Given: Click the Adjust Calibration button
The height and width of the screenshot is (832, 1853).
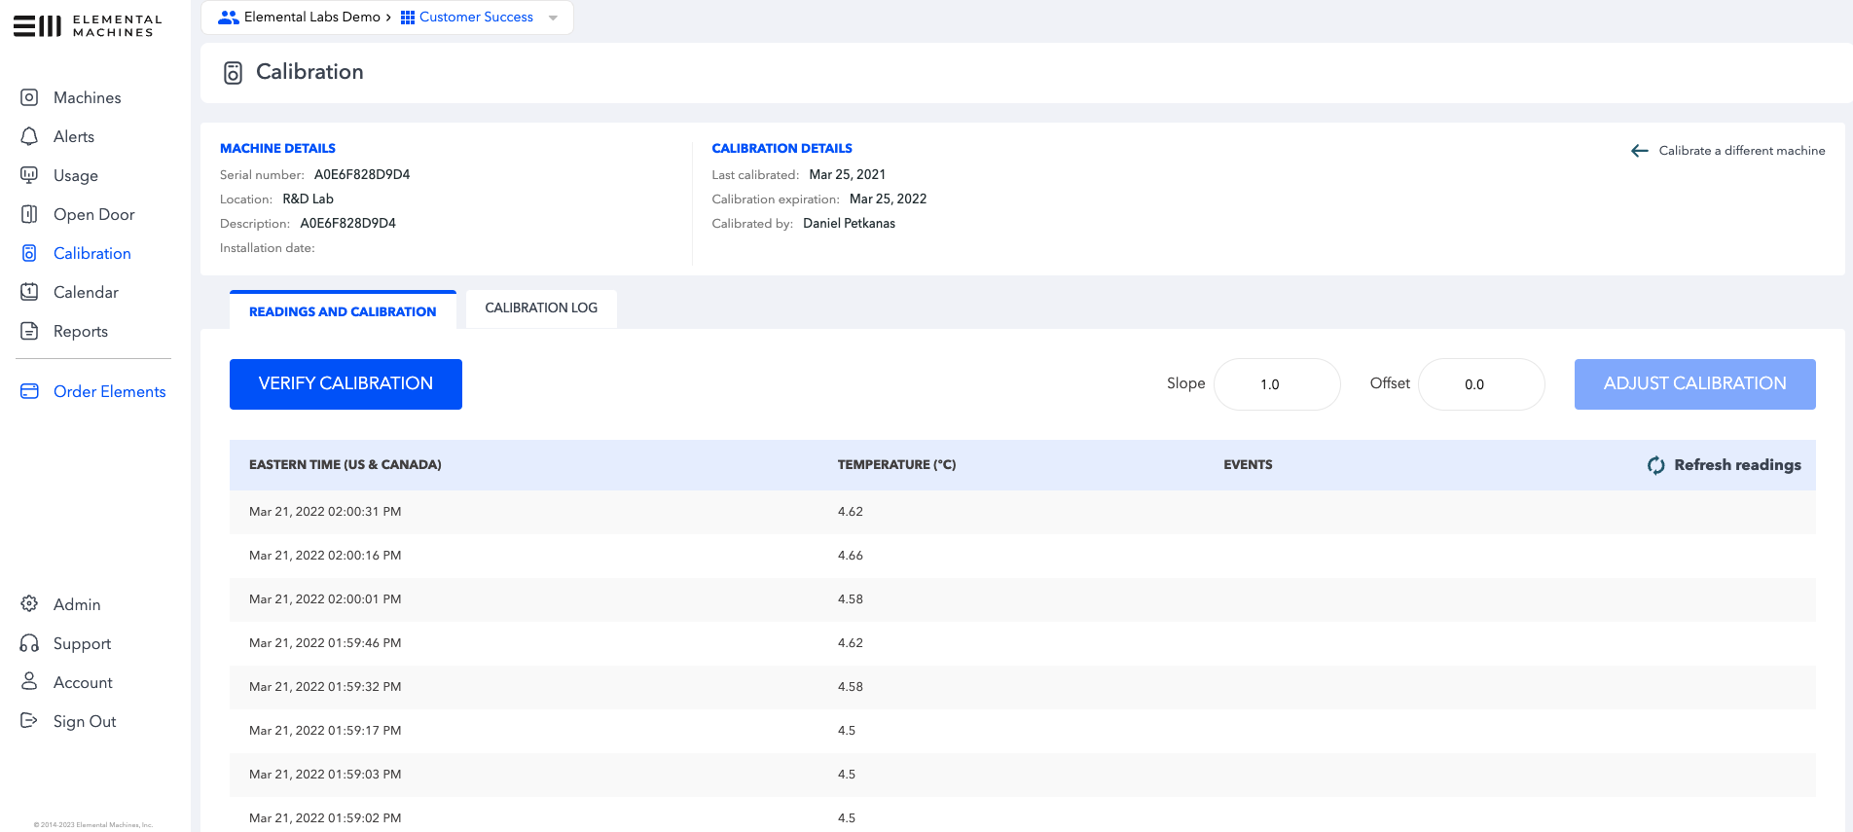Looking at the screenshot, I should (1694, 384).
